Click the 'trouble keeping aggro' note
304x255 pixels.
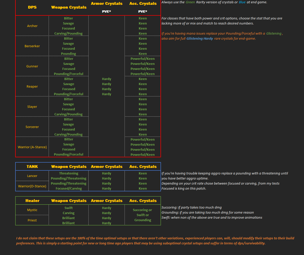[x=225, y=176]
